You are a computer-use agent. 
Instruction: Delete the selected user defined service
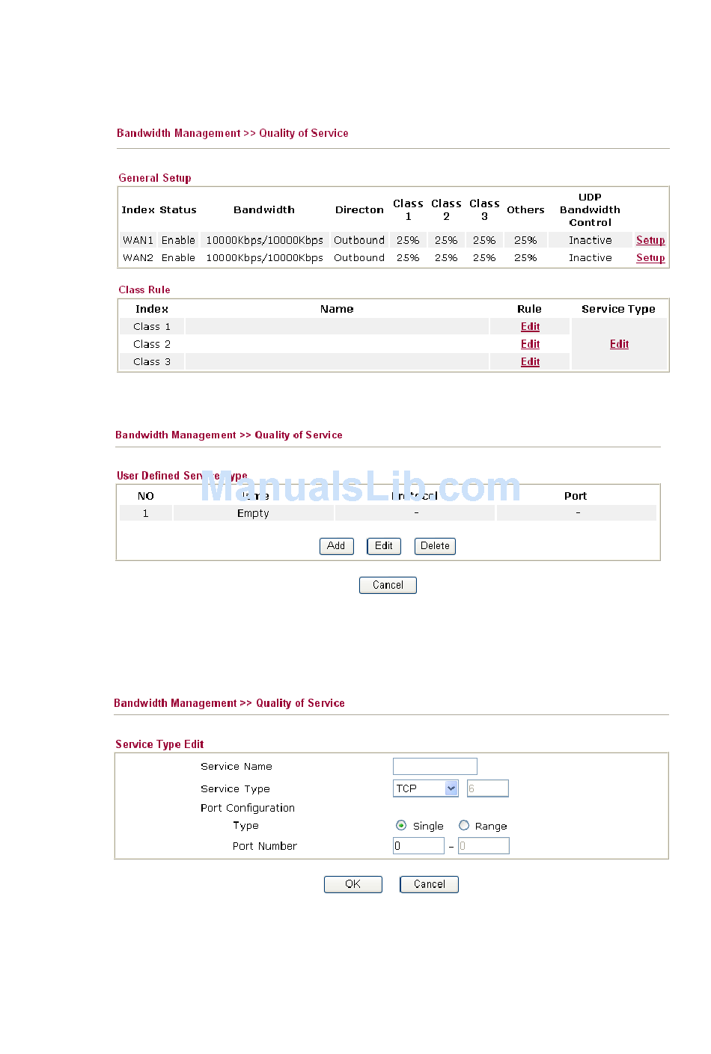[x=435, y=546]
